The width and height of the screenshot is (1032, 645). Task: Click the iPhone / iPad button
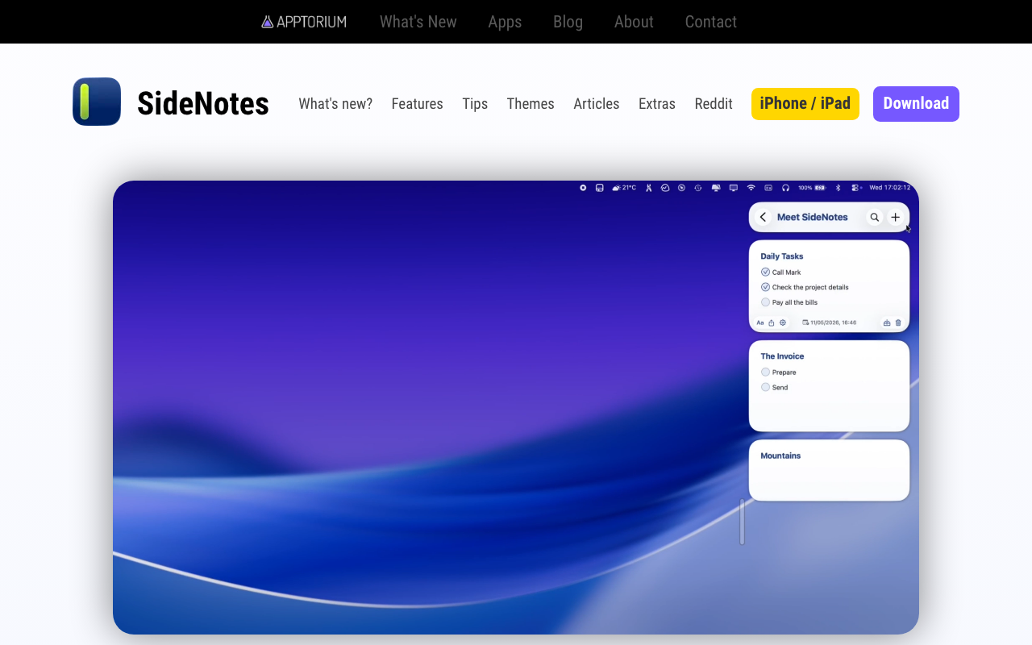[805, 104]
